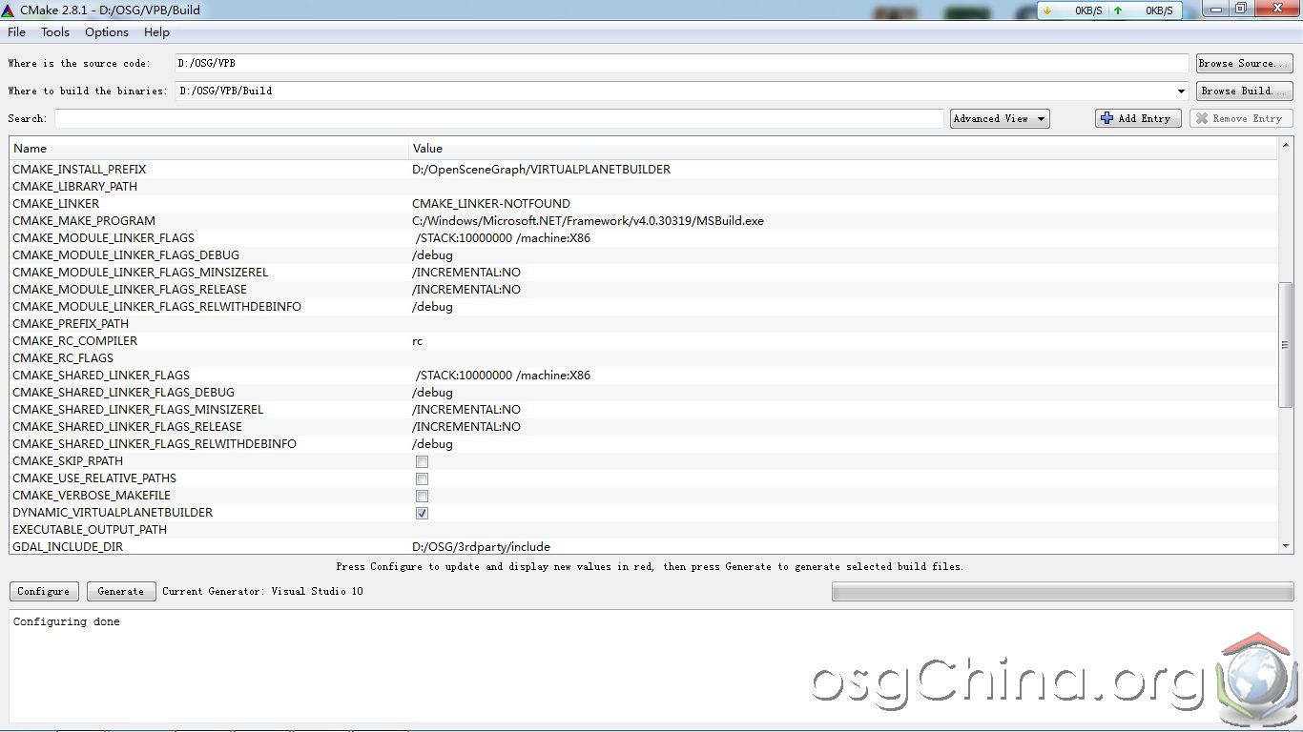Select the CMAKE_RC_COMPILER row name

pos(74,341)
